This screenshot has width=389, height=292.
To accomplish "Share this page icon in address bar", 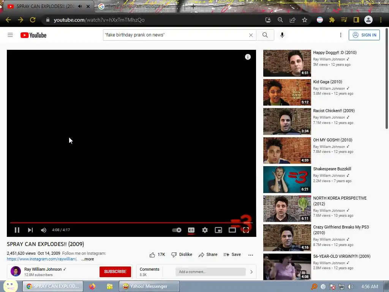I will (293, 20).
